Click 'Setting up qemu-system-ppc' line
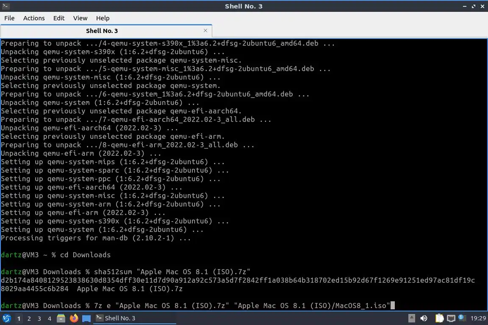The width and height of the screenshot is (488, 325). pos(111,179)
